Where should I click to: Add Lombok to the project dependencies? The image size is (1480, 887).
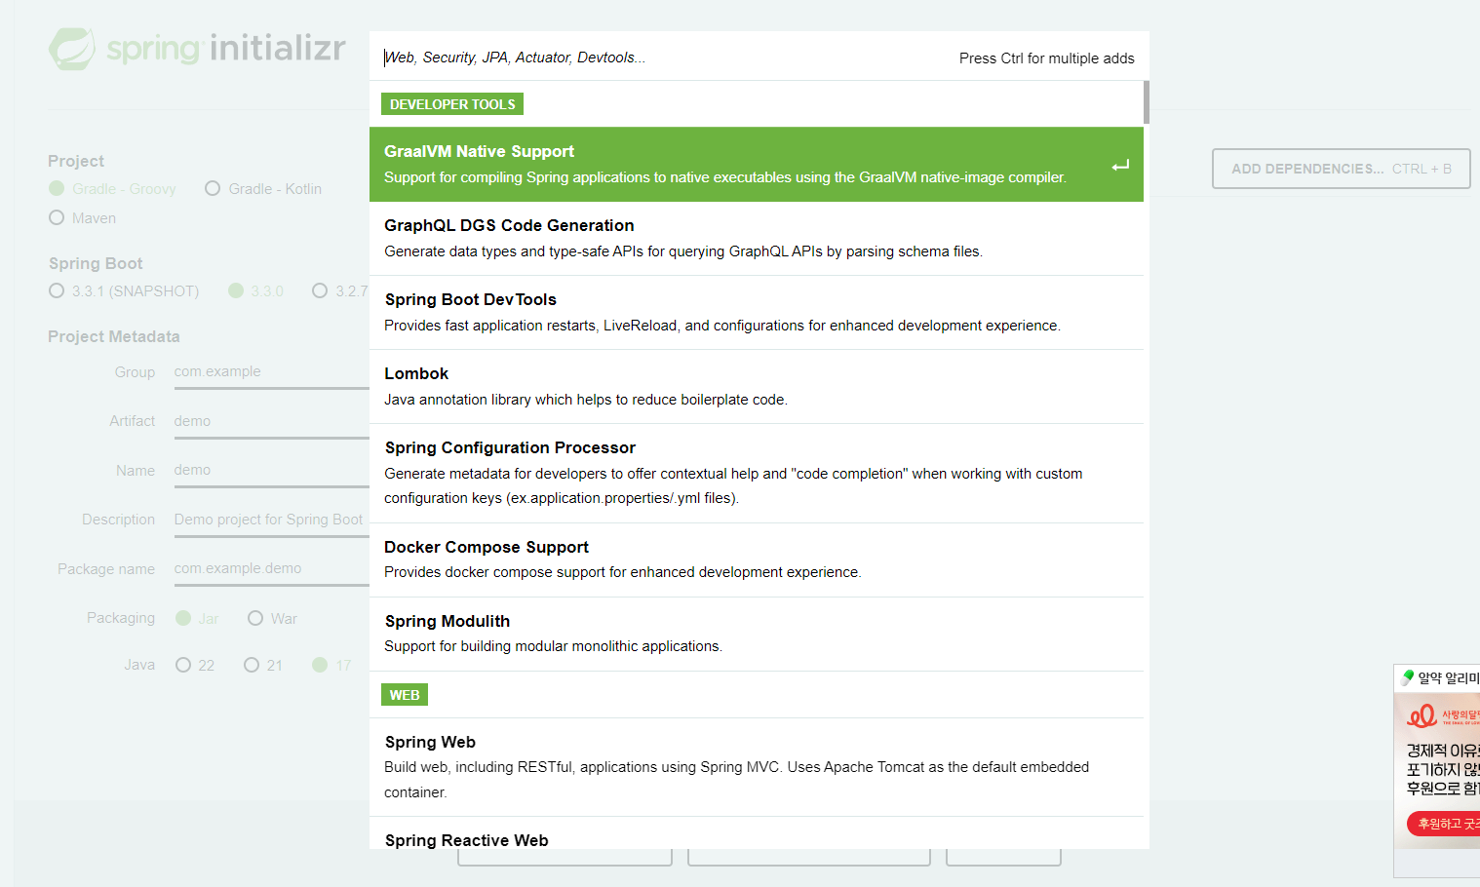tap(682, 386)
